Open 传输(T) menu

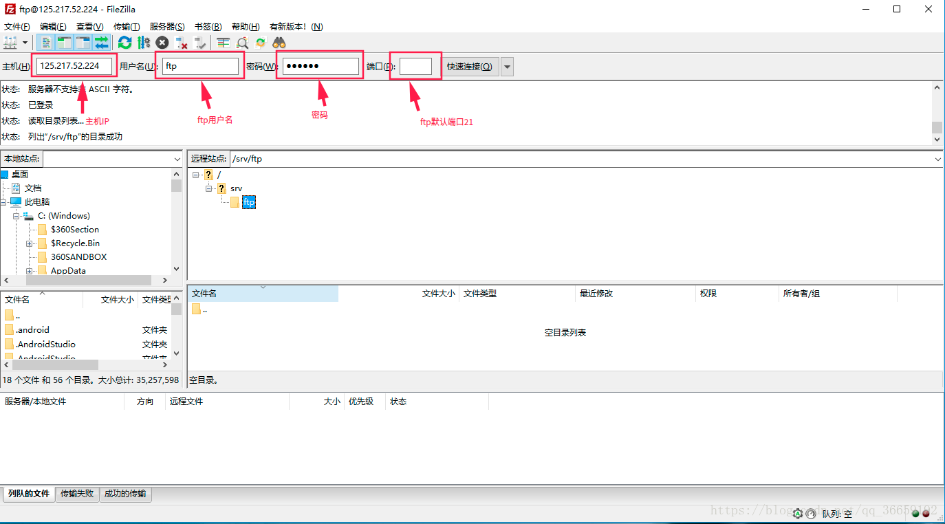(x=127, y=26)
